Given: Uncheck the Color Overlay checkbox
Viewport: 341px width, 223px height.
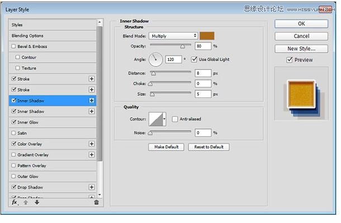Looking at the screenshot, I should pos(14,143).
